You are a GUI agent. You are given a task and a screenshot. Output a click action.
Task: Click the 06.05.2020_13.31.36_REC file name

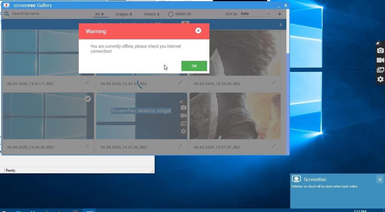coord(124,147)
